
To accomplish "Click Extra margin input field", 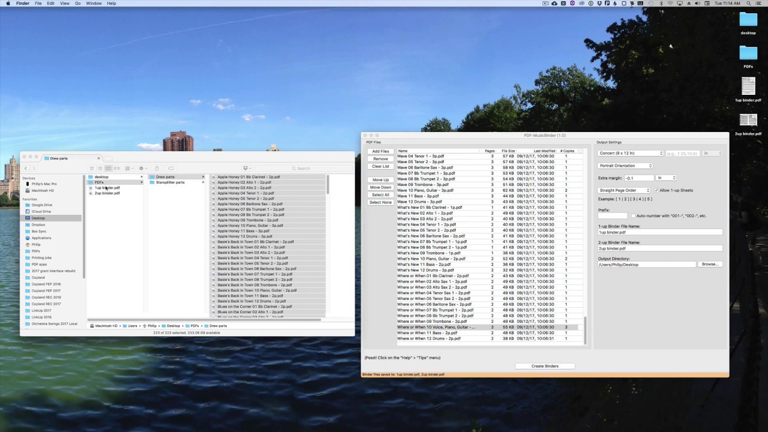I will coord(639,178).
